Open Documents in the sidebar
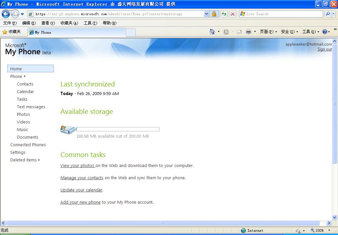This screenshot has width=338, height=235. pyautogui.click(x=27, y=137)
